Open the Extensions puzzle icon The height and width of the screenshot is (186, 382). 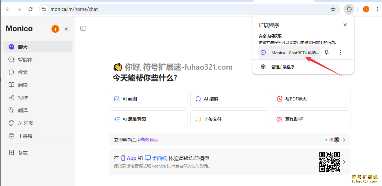coord(349,9)
